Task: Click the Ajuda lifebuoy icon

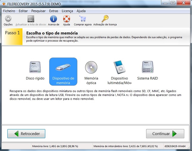Action: click(x=67, y=19)
